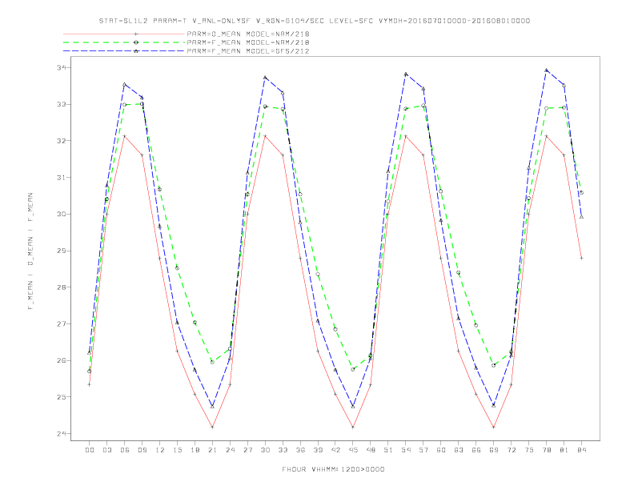634x490 pixels.
Task: Click the vertical F_MEAN | O_MEAN axis title
Action: [30, 251]
